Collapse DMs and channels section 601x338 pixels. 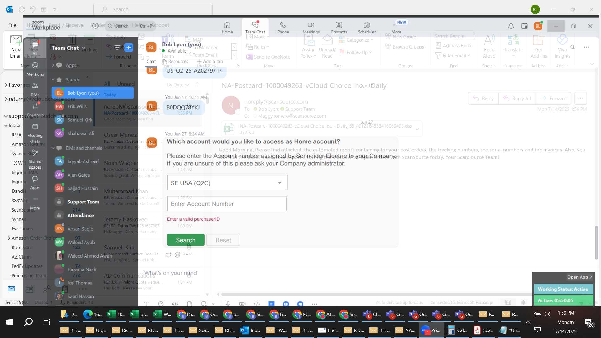pos(53,148)
